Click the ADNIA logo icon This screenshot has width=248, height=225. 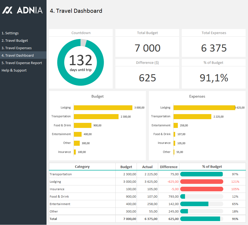click(x=7, y=10)
